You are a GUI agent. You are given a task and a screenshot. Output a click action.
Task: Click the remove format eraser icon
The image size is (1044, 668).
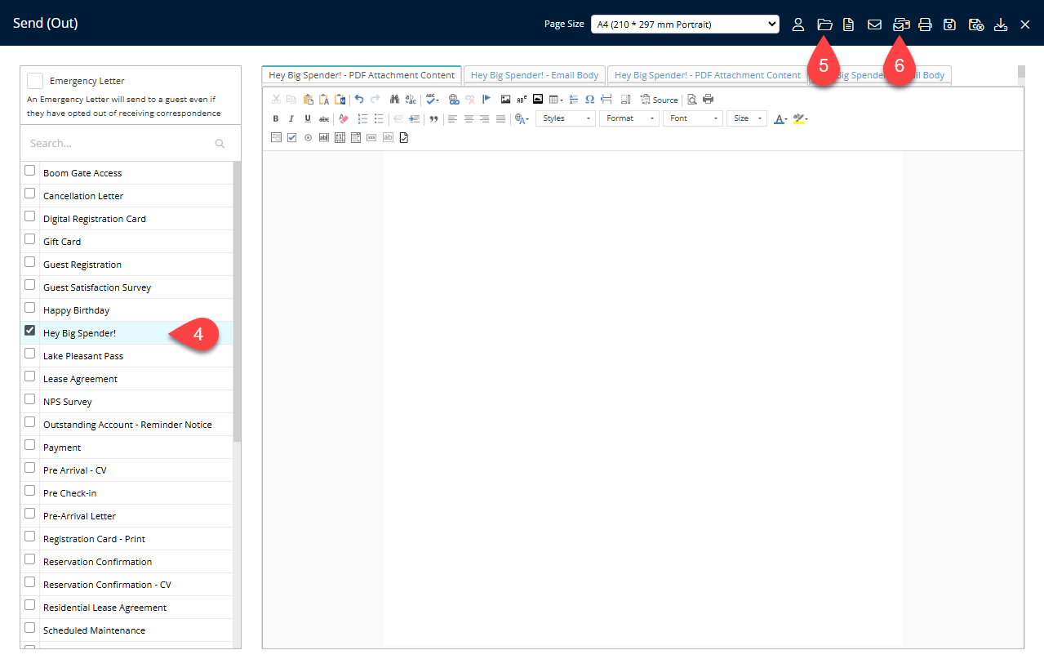(x=344, y=118)
